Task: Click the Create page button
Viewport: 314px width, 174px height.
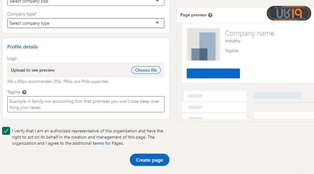Action: tap(149, 160)
